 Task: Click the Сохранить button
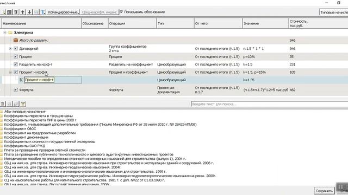[x=324, y=191]
